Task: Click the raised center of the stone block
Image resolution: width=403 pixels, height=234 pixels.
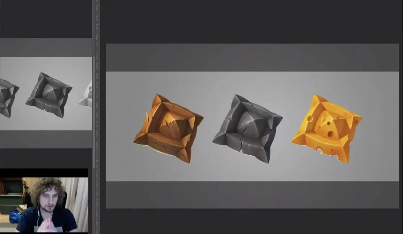Action: tap(249, 124)
